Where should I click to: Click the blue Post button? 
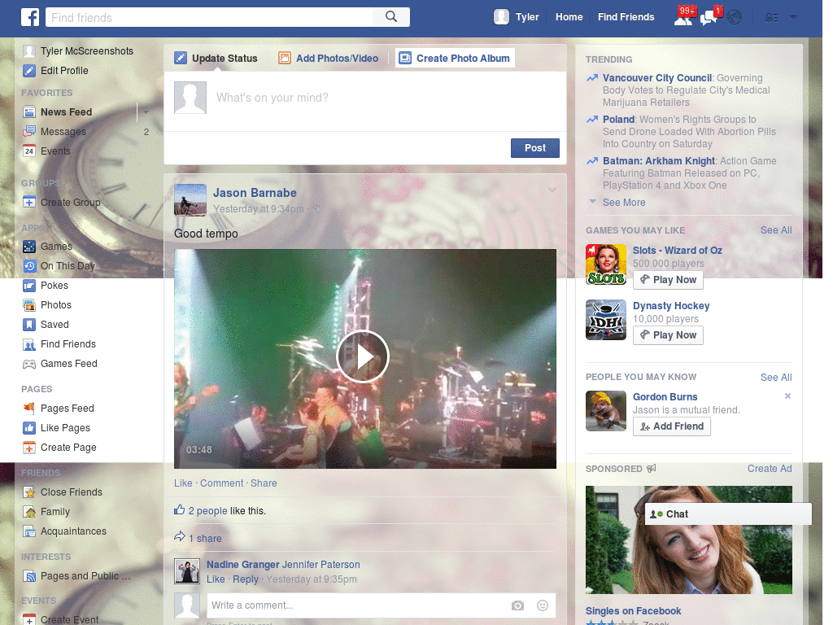pos(535,148)
